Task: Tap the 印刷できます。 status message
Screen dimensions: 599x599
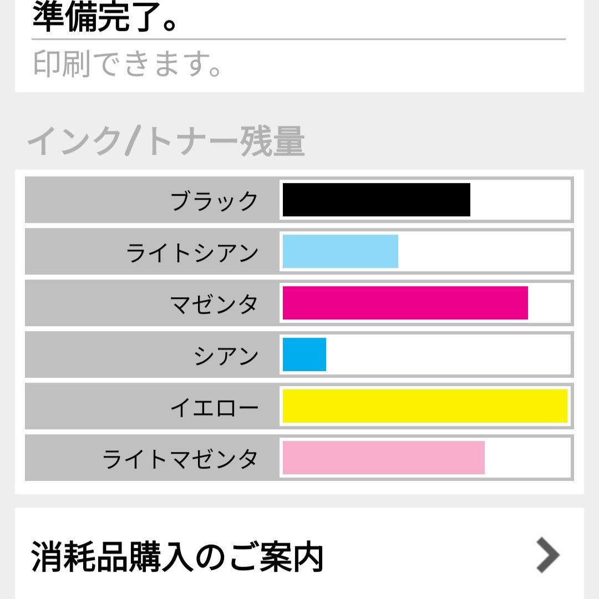Action: 128,64
